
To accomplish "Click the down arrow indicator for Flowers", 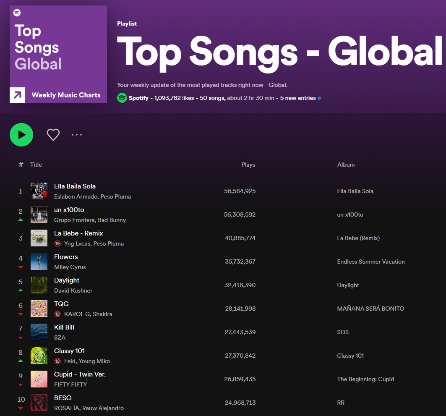I will point(21,267).
